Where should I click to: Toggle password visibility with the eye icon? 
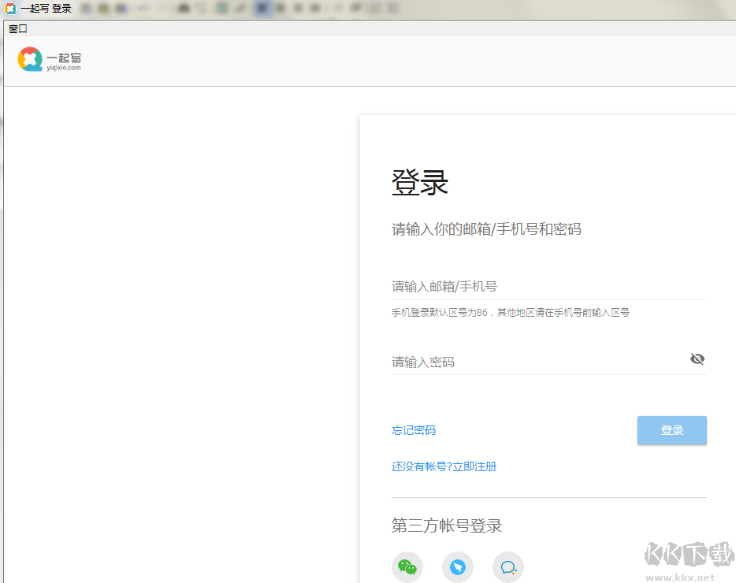pos(697,359)
